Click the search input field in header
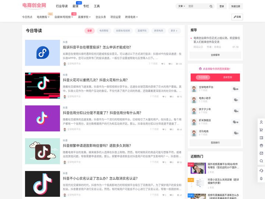The image size is (265, 199). point(198,6)
